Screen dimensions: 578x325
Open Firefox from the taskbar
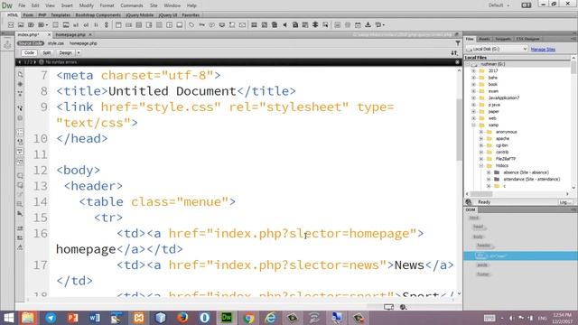(x=182, y=318)
